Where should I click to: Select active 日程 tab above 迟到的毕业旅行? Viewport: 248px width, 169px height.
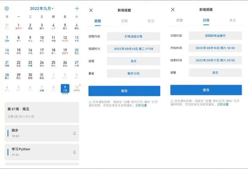click(206, 20)
